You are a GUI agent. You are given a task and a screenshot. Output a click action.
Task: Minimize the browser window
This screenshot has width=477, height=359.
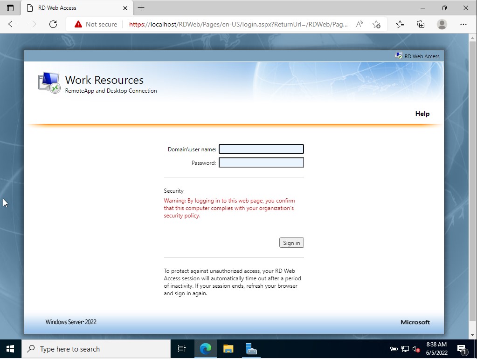(x=423, y=8)
